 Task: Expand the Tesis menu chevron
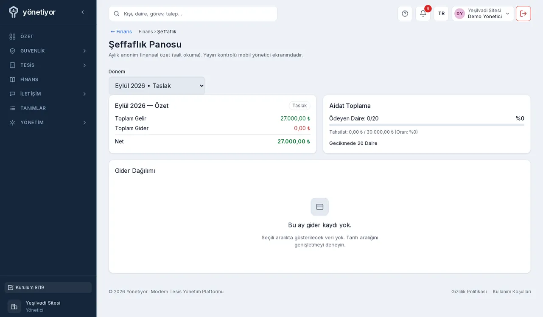tap(84, 65)
